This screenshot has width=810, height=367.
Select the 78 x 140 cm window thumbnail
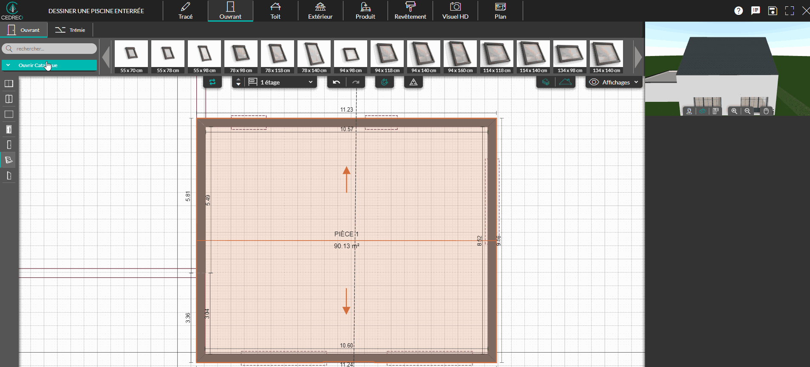click(314, 57)
